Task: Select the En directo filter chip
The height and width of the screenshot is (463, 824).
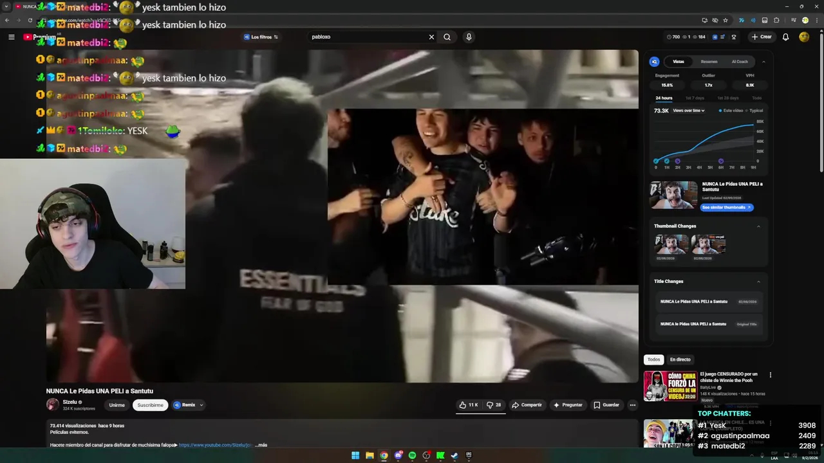Action: click(x=680, y=359)
